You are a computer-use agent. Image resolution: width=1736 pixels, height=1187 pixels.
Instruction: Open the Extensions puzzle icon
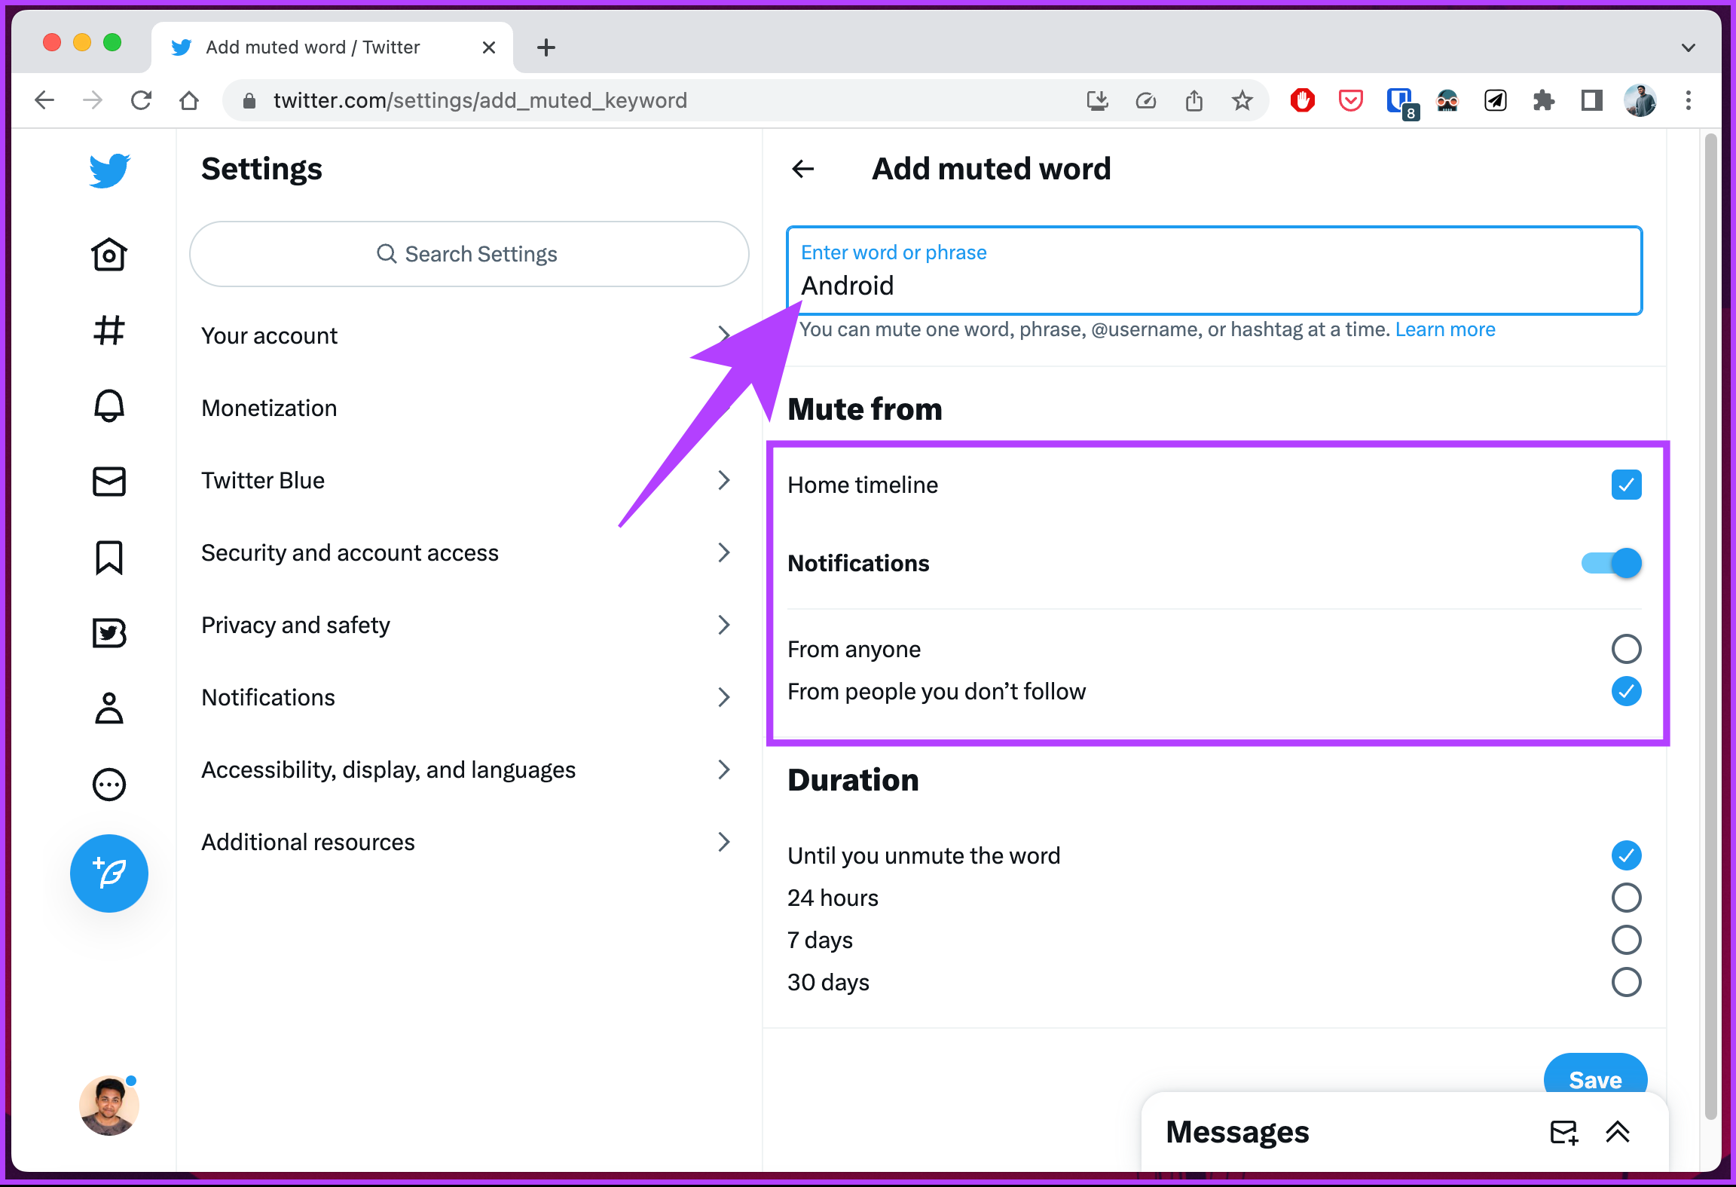click(1544, 100)
